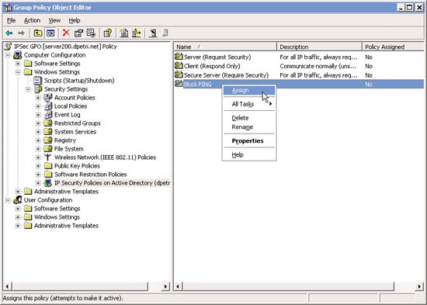Click the Back arrow toolbar icon
Screen dimensions: 427x305
click(9, 33)
